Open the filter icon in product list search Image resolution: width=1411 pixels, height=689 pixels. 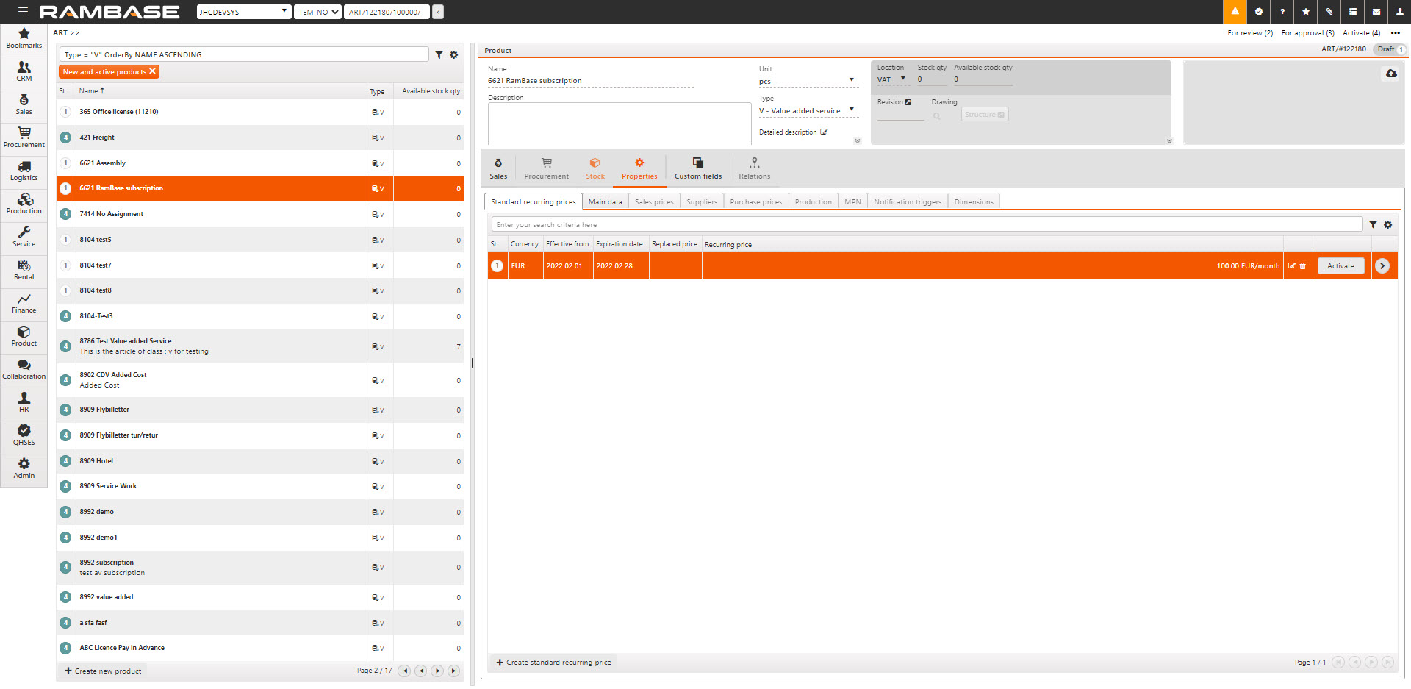click(439, 55)
